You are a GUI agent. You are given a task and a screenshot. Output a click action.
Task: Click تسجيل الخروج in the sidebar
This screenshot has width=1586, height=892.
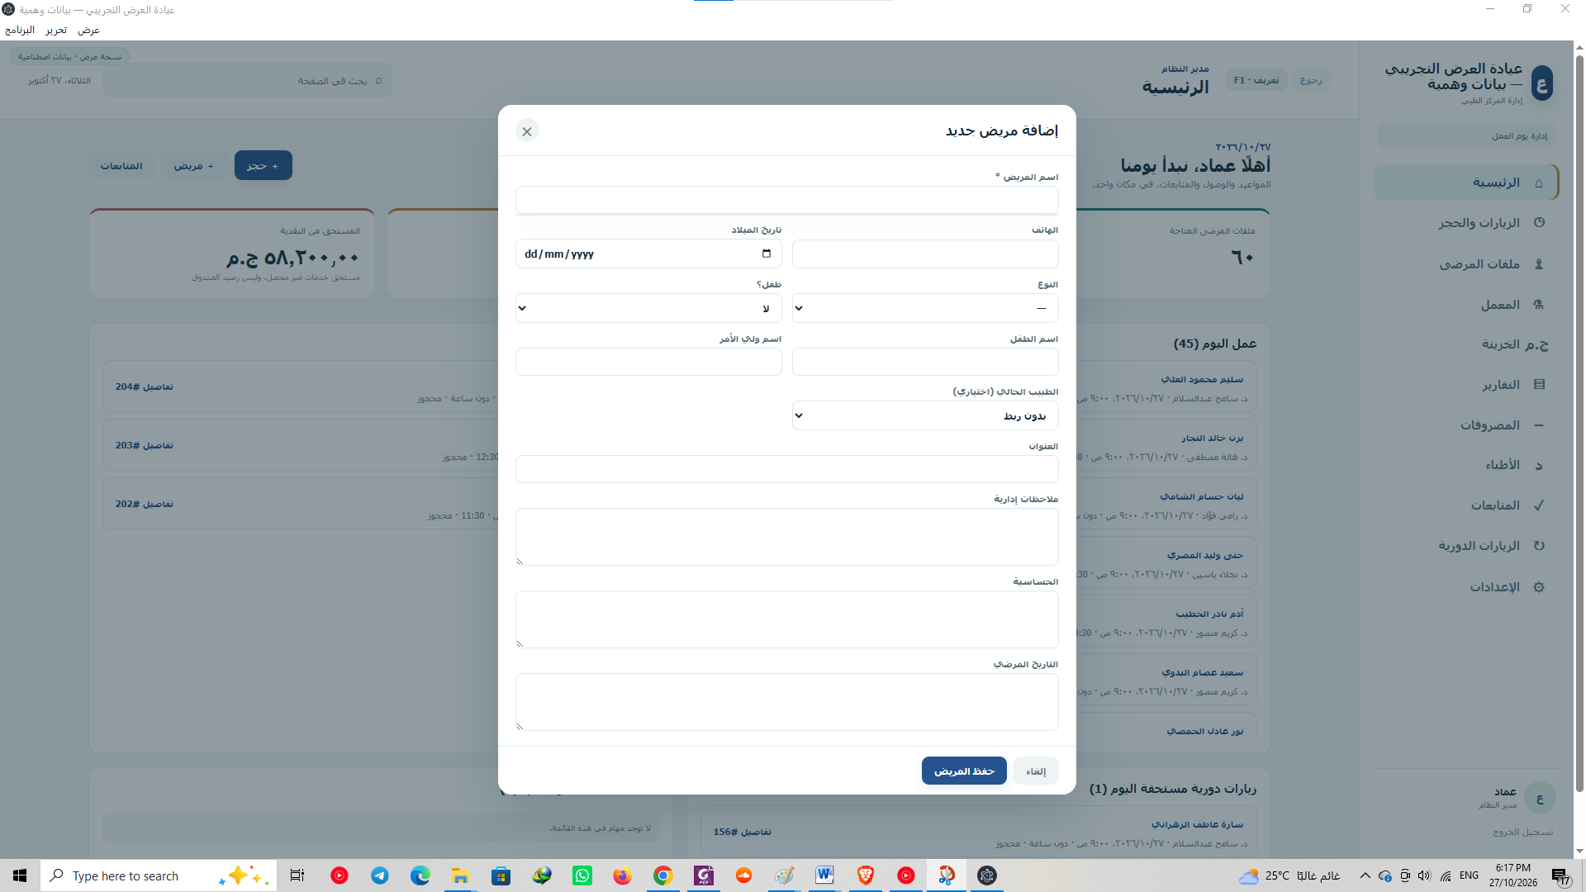(x=1522, y=832)
